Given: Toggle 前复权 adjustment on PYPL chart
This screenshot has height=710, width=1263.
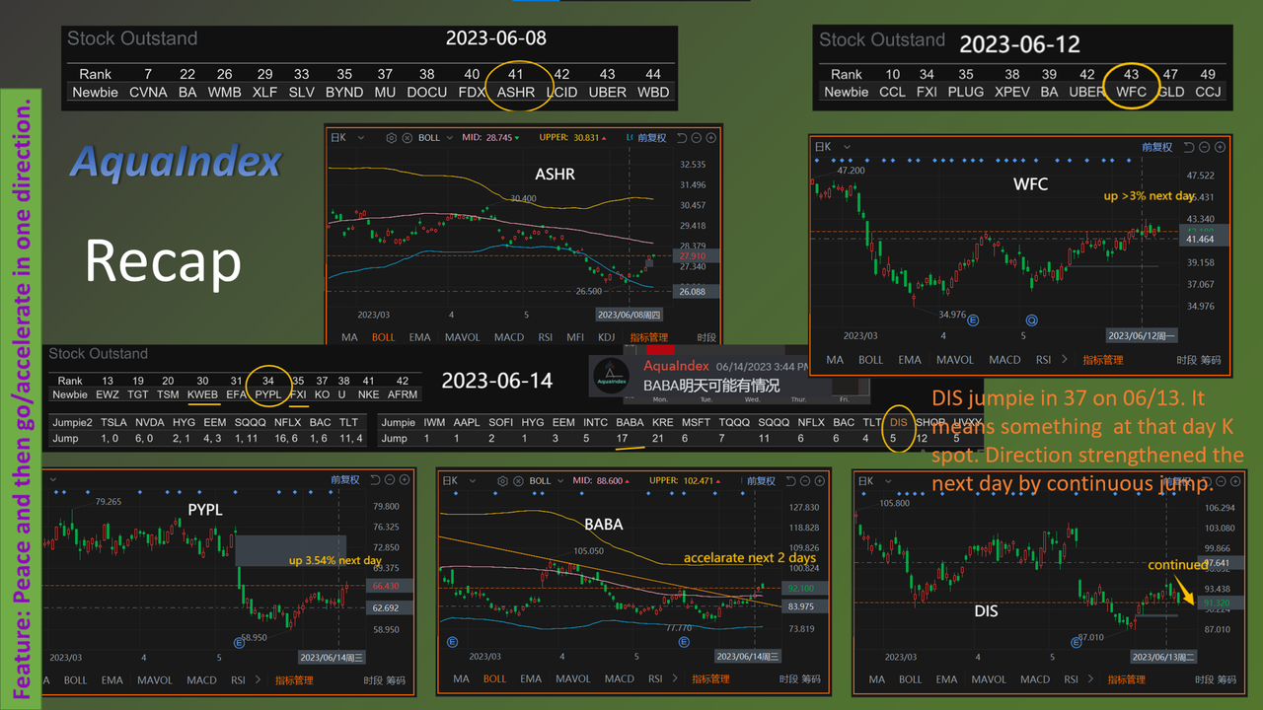Looking at the screenshot, I should [345, 479].
